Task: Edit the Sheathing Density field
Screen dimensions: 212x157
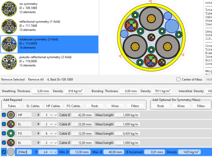Action: pyautogui.click(x=74, y=91)
